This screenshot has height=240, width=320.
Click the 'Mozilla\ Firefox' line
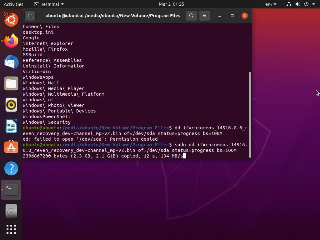(45, 49)
